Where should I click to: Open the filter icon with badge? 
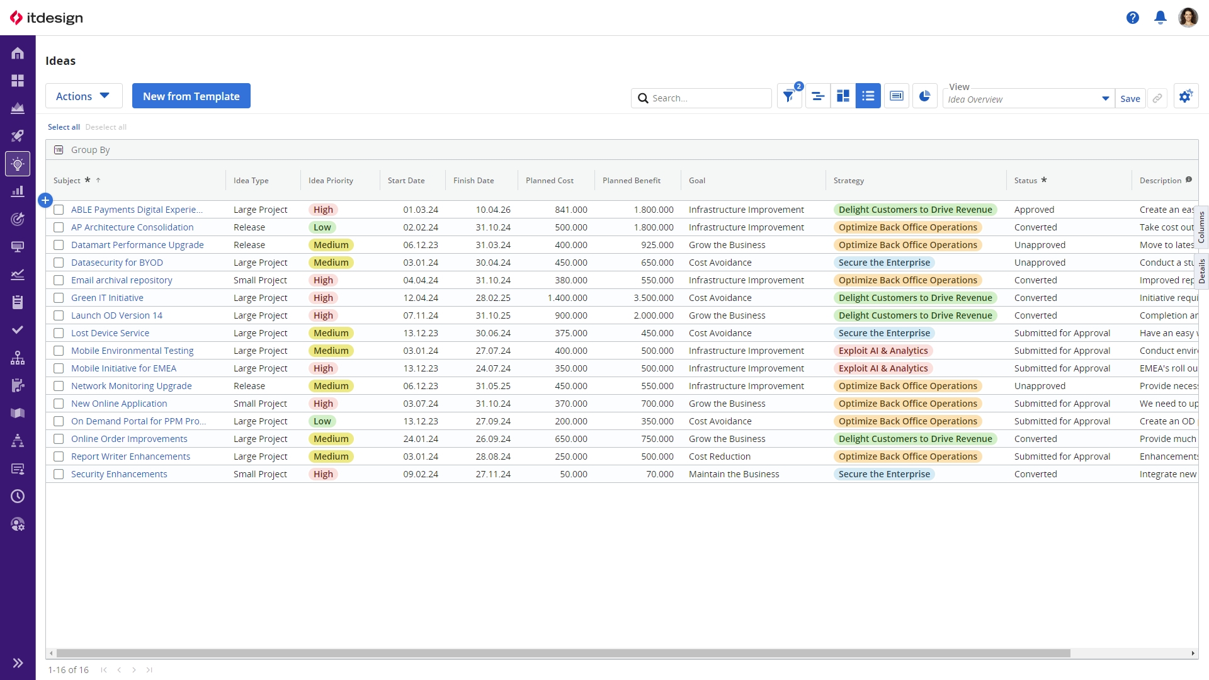click(789, 96)
